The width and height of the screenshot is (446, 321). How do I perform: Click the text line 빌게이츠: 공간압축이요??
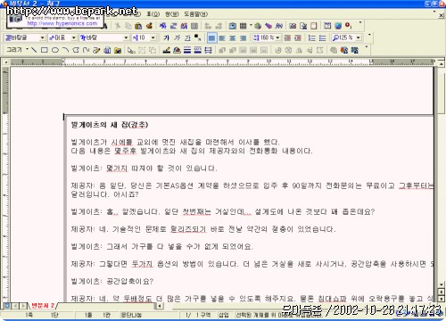click(x=112, y=281)
